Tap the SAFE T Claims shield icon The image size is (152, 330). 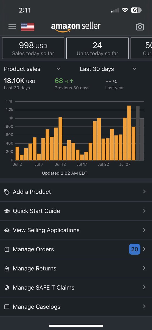click(7, 288)
